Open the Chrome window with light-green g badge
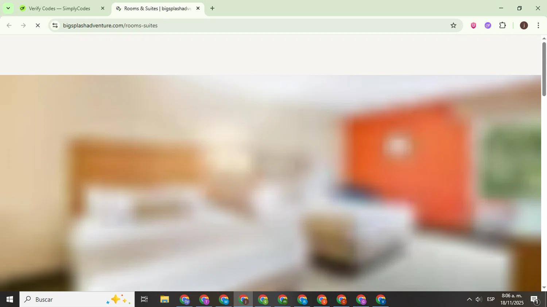The width and height of the screenshot is (547, 307). tap(263, 299)
